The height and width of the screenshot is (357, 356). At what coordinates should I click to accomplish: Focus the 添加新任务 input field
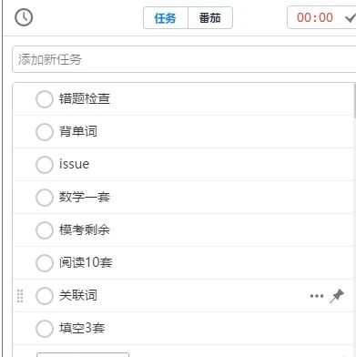pyautogui.click(x=184, y=59)
